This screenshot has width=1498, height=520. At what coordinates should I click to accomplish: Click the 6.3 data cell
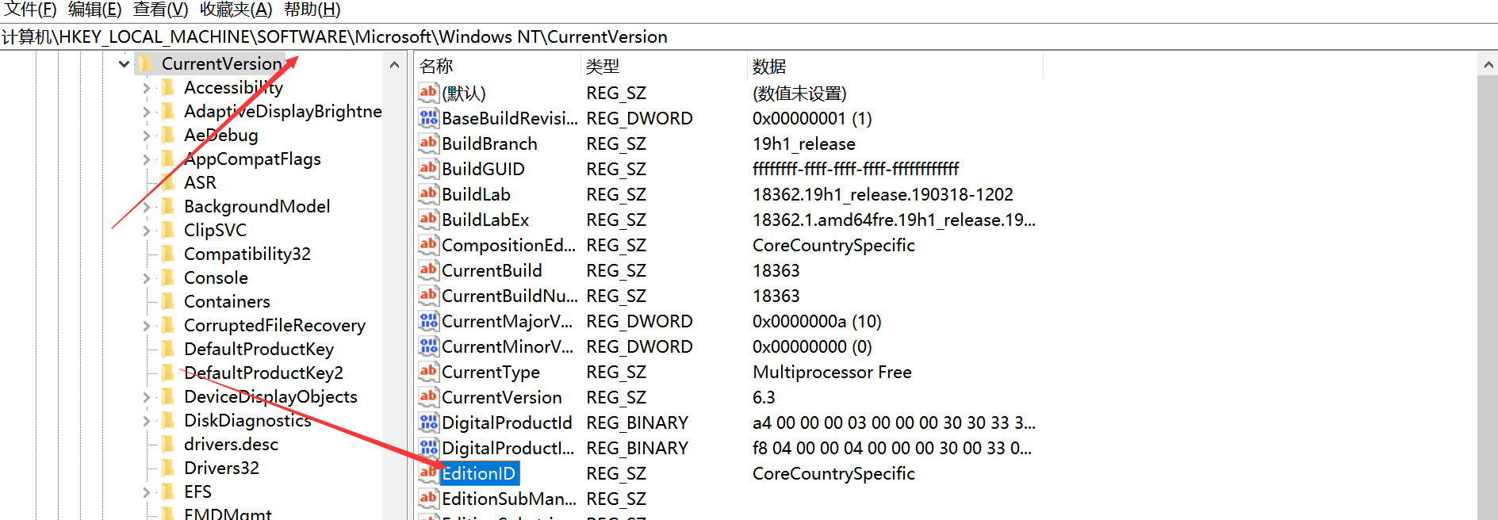[764, 397]
